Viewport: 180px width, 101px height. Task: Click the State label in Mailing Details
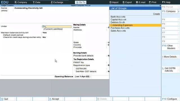[76, 42]
